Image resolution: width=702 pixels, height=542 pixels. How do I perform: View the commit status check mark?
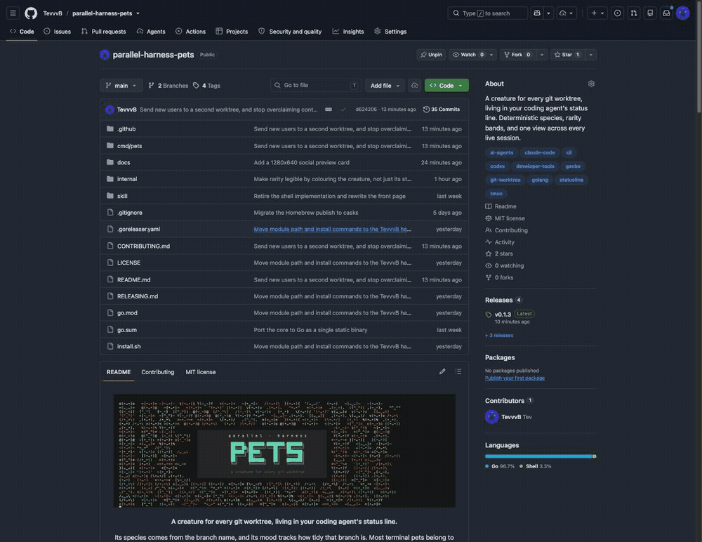point(343,110)
